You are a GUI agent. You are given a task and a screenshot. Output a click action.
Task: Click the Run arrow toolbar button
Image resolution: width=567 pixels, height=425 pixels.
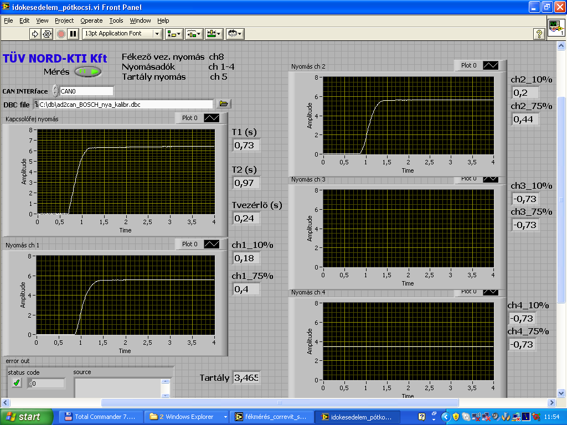35,34
